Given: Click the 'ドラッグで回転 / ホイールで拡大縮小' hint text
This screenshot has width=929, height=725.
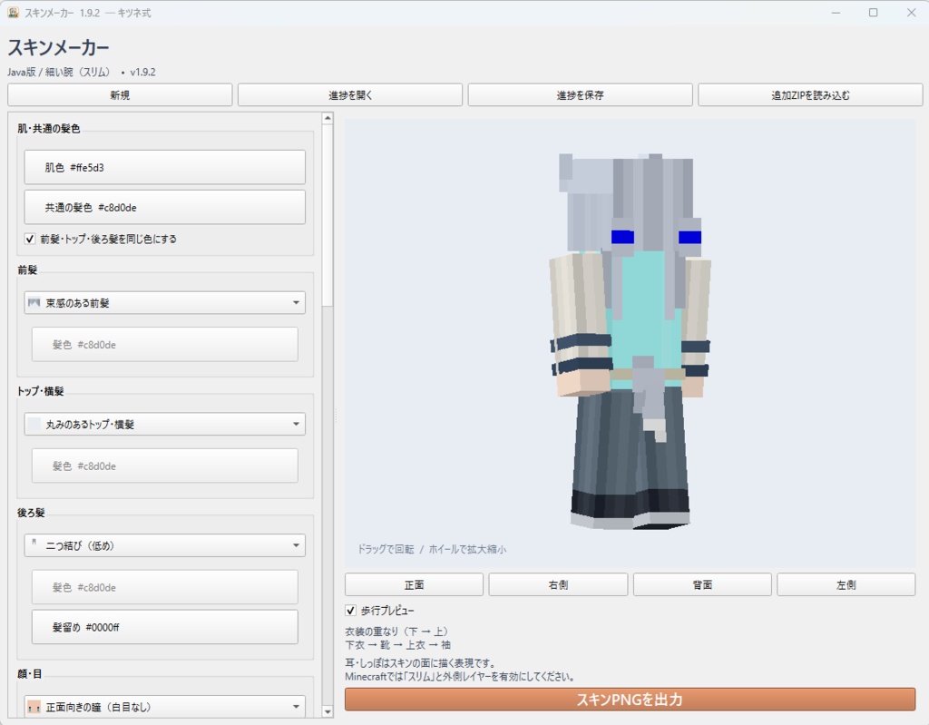Looking at the screenshot, I should coord(431,550).
